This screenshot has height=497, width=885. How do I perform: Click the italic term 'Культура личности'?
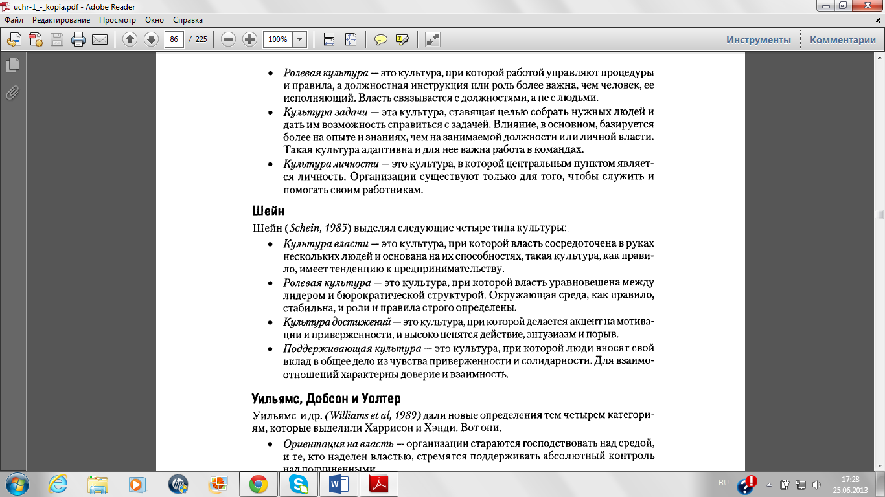pos(331,164)
